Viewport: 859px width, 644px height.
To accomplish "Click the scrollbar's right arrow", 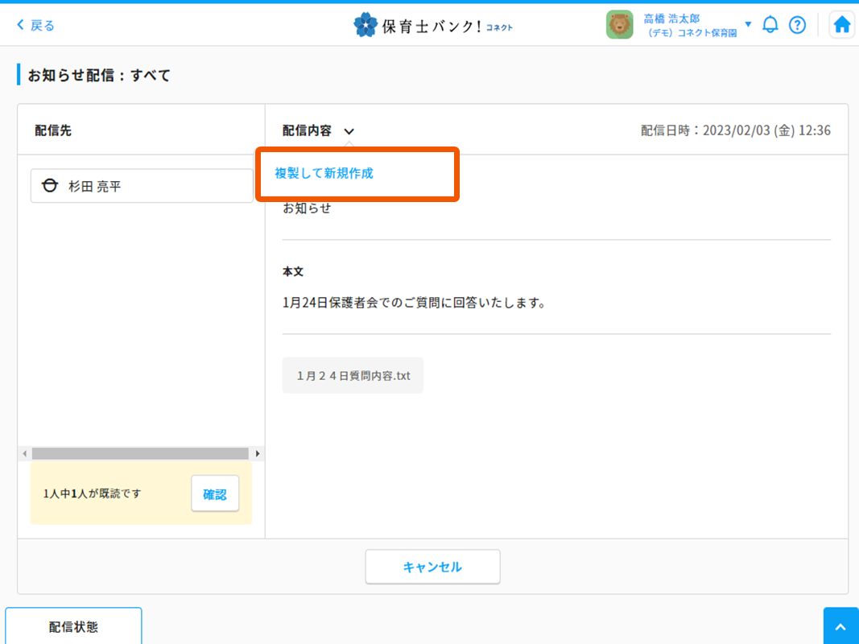I will coord(257,454).
